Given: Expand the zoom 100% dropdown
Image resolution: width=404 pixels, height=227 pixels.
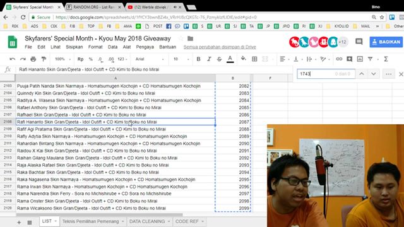Looking at the screenshot, I should [x=62, y=59].
